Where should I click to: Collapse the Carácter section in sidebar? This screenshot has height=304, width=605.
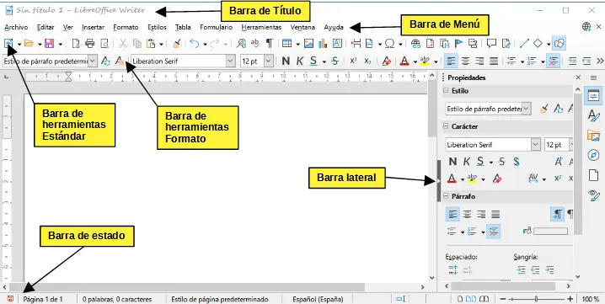446,126
